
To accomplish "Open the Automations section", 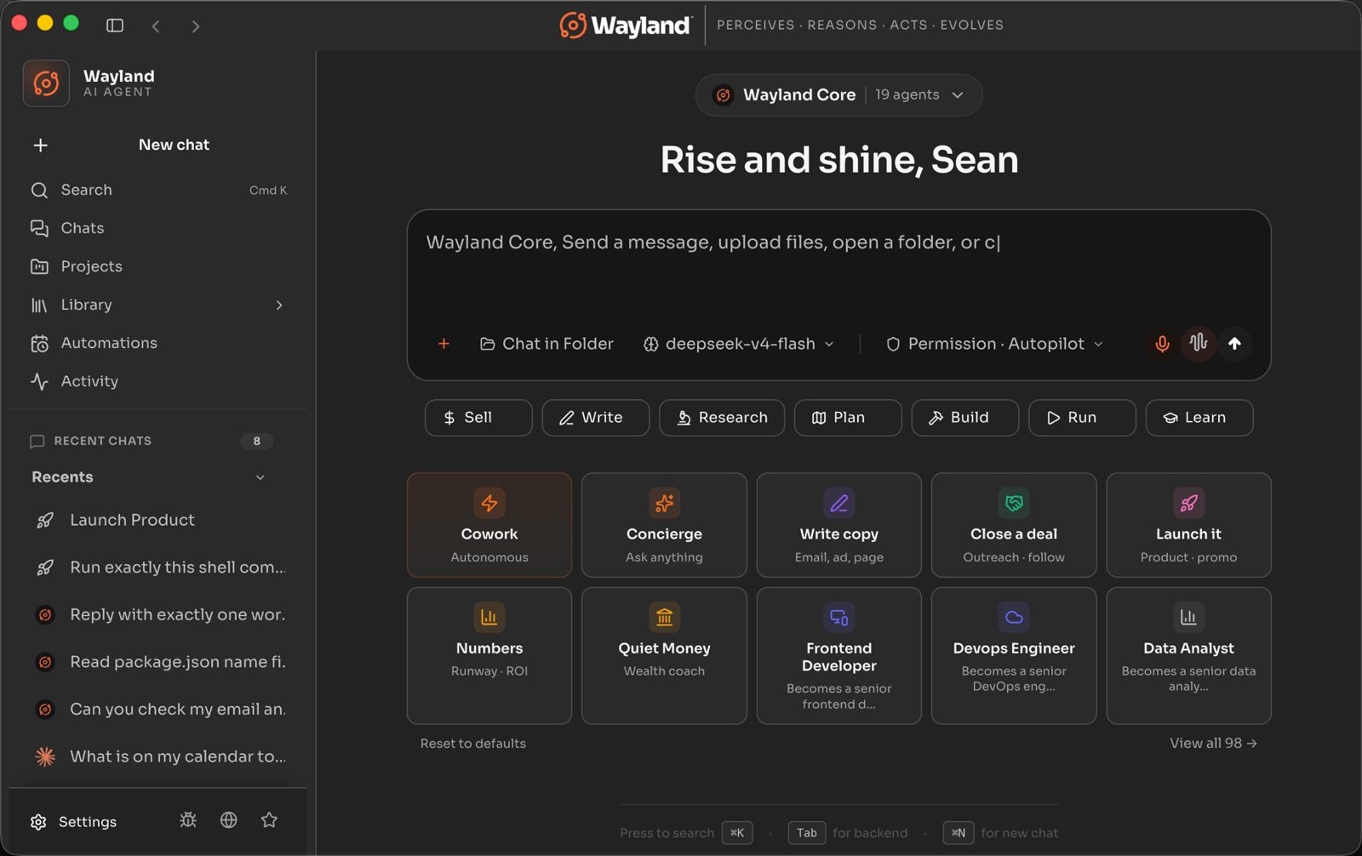I will pyautogui.click(x=158, y=343).
